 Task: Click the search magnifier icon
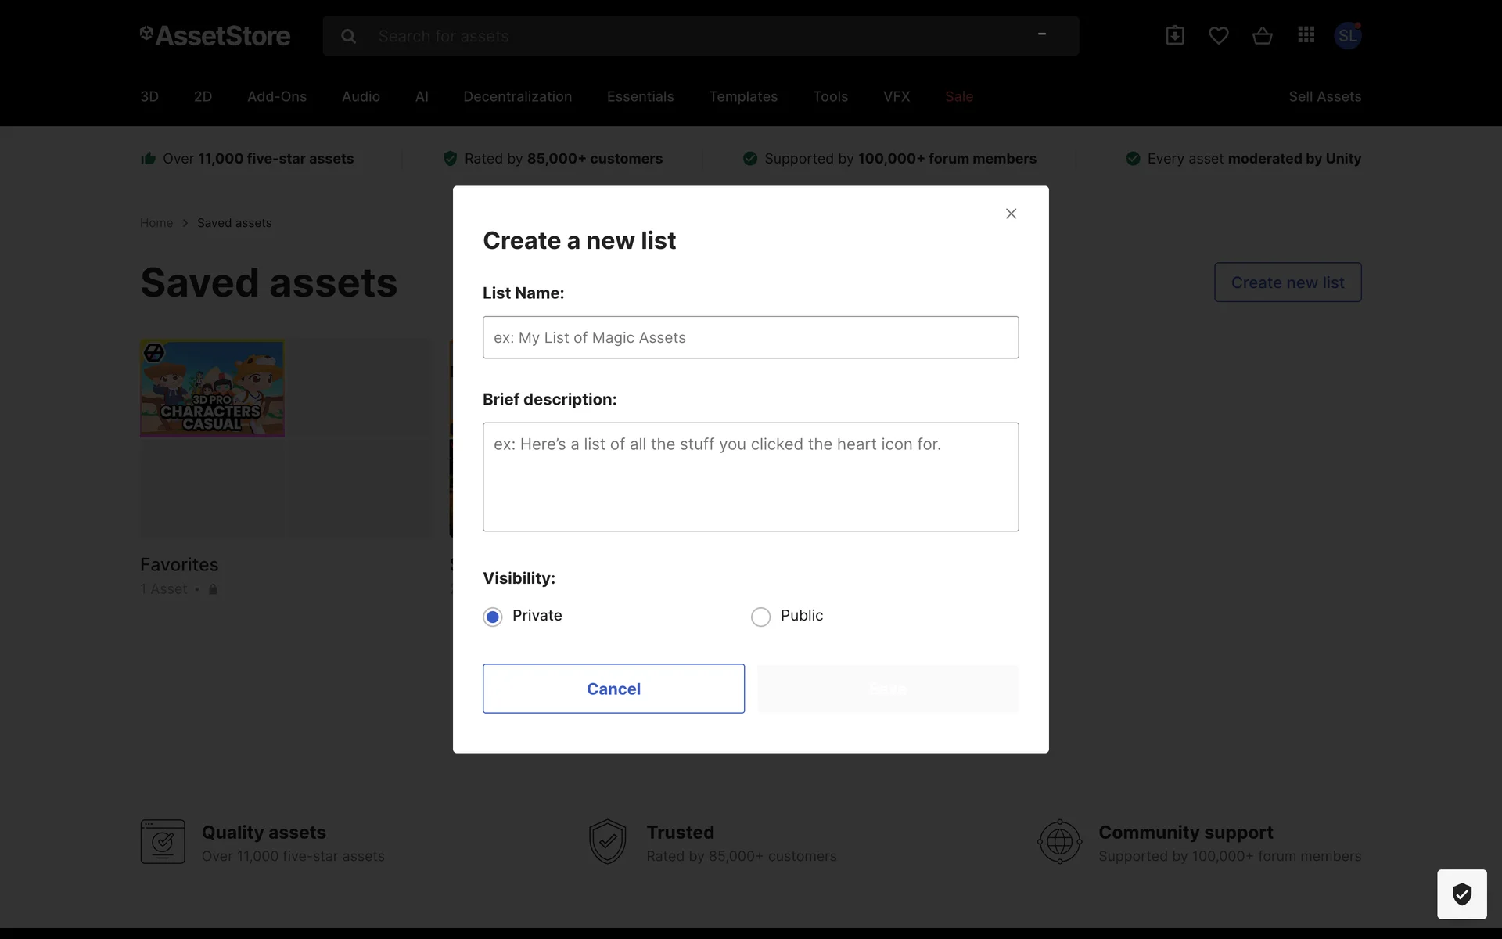tap(349, 36)
